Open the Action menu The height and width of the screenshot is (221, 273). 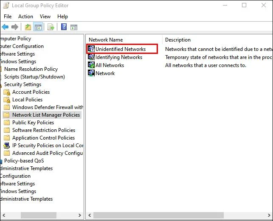25,17
